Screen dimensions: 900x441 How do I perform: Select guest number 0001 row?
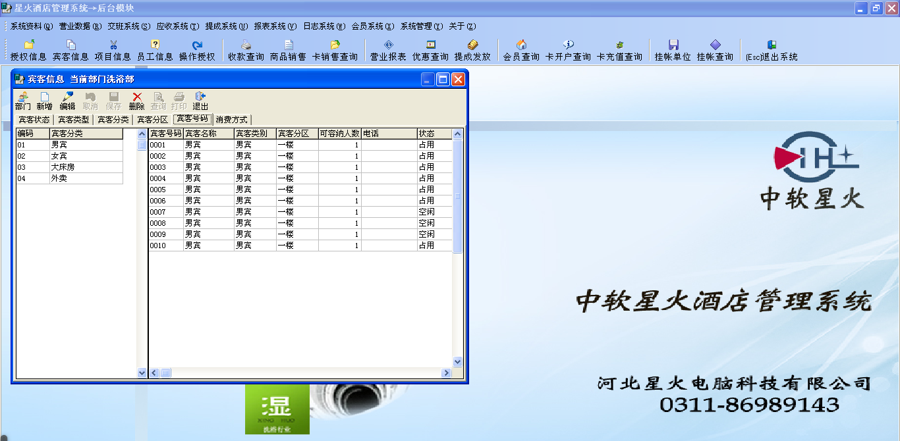point(300,145)
